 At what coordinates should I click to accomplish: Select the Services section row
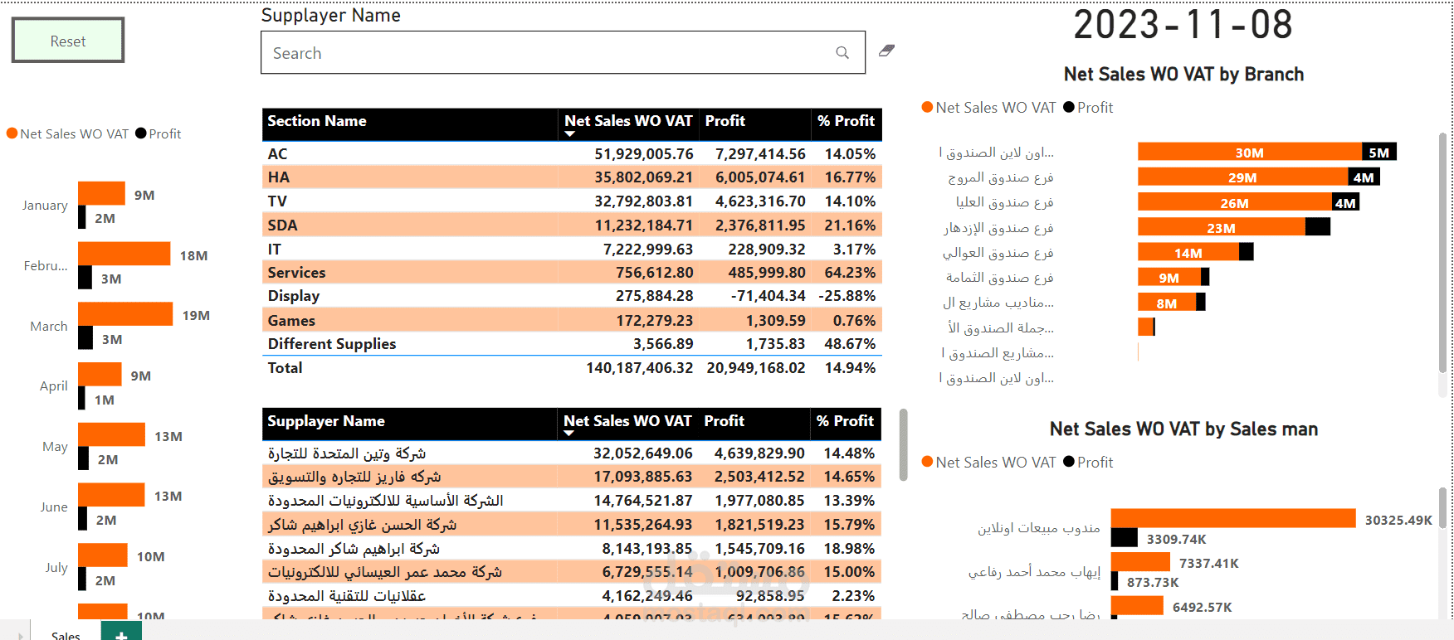point(572,273)
